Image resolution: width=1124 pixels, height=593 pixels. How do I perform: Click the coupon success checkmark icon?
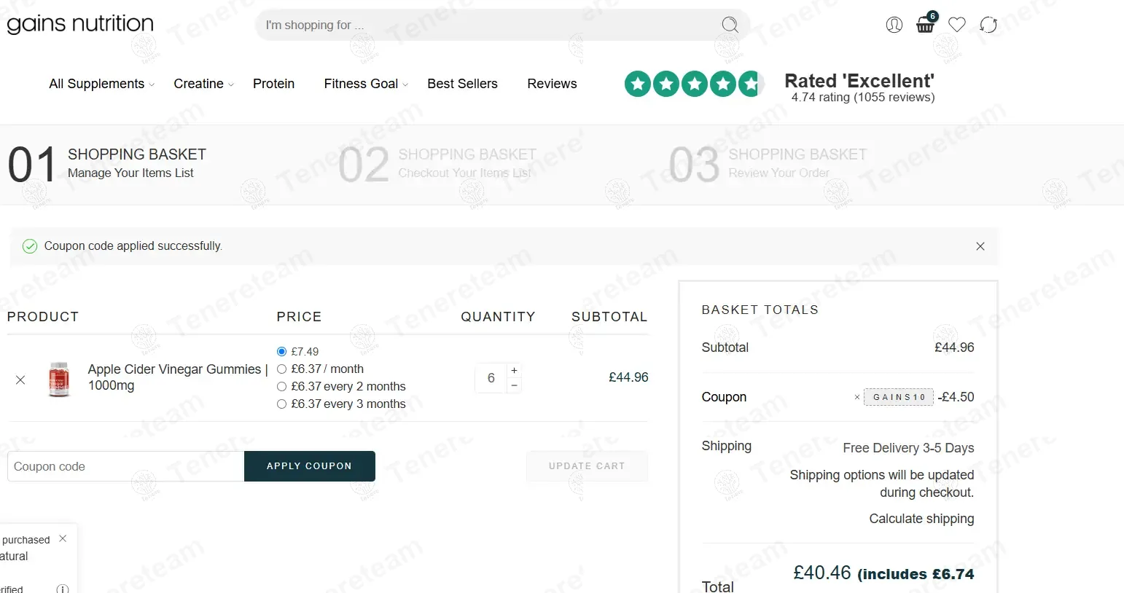30,246
